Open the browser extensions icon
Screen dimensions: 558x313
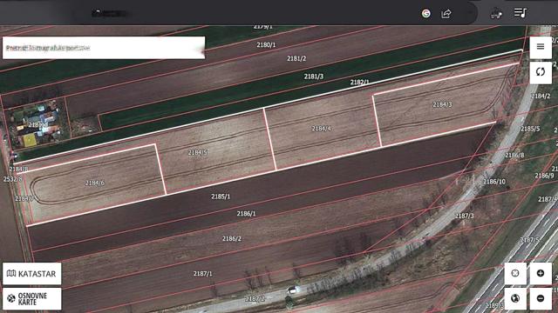(x=496, y=14)
